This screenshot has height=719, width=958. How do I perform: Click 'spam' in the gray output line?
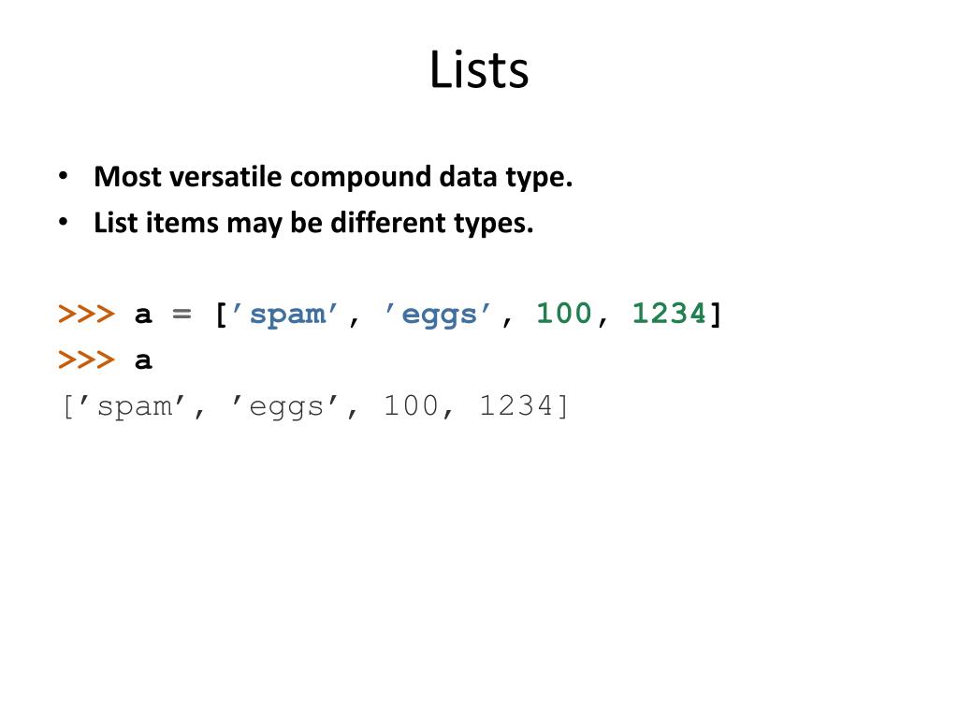click(x=133, y=406)
